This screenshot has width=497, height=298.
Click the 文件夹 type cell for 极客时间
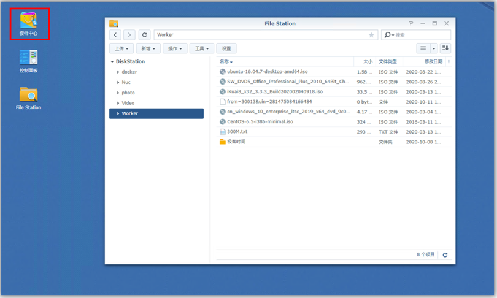pyautogui.click(x=385, y=142)
